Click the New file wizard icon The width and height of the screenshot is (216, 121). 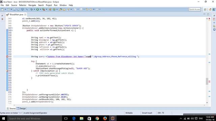click(2, 9)
